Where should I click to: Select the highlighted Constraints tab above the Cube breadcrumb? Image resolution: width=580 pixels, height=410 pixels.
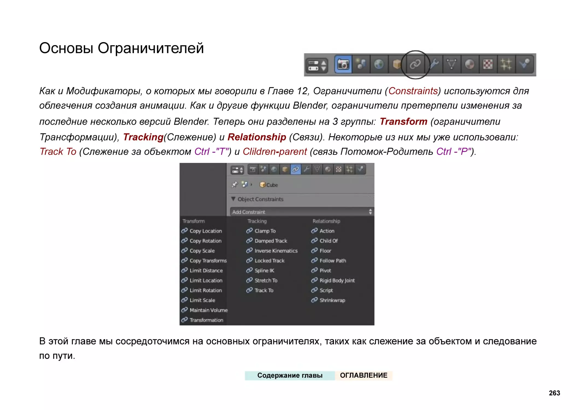[295, 169]
